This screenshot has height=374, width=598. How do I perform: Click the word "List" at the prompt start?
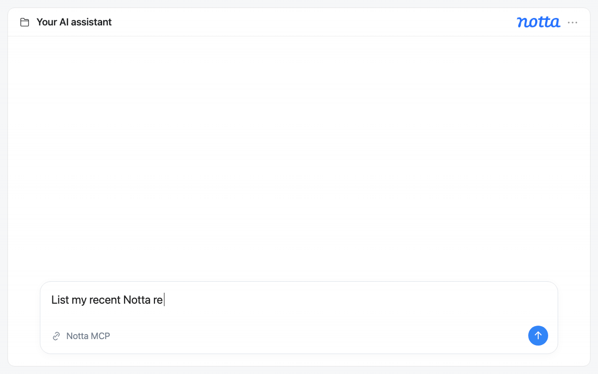click(59, 300)
